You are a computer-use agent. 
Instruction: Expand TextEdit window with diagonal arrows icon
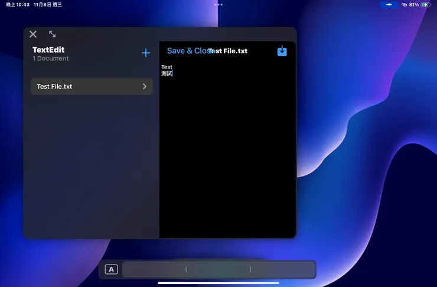coord(52,34)
